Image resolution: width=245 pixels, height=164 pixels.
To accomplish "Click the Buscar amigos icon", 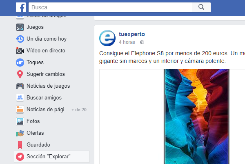I will (20, 98).
